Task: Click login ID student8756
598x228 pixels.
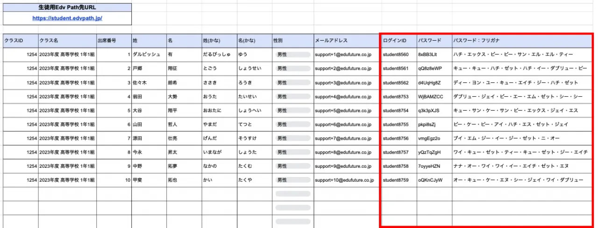Action: (399, 138)
